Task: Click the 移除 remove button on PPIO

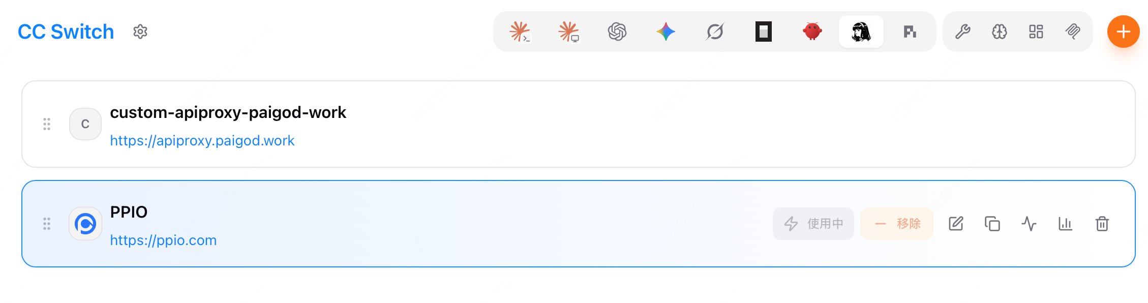Action: pyautogui.click(x=897, y=224)
